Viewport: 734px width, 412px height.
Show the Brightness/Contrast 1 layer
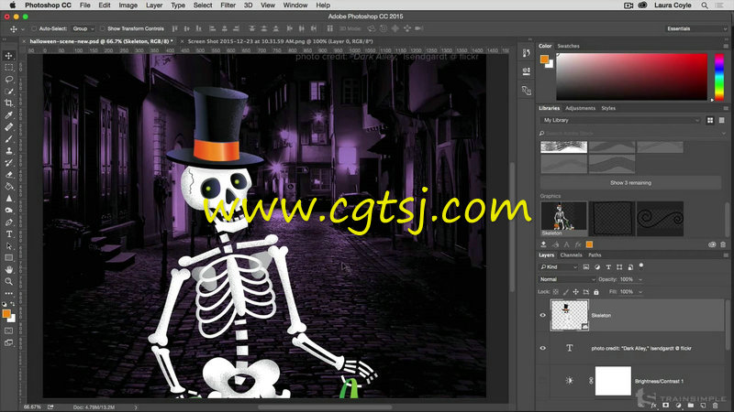tap(543, 381)
